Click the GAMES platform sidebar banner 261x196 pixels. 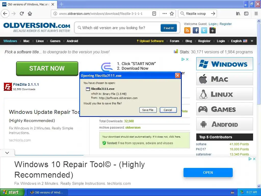click(225, 109)
